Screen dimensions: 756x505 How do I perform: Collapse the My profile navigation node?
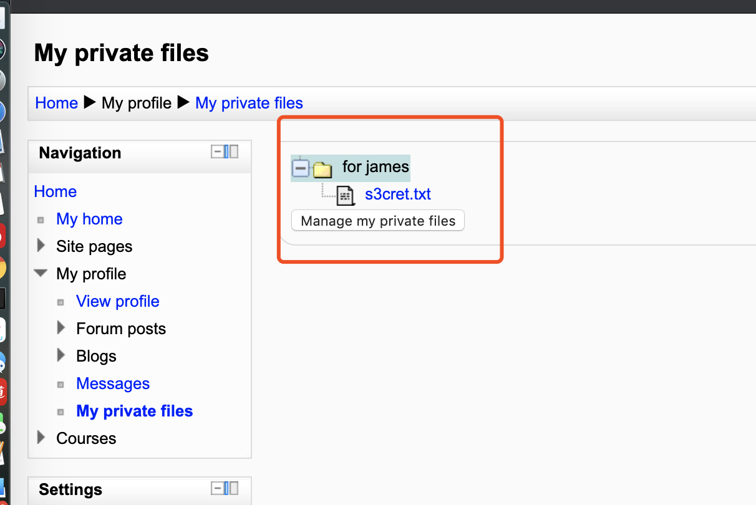click(41, 273)
